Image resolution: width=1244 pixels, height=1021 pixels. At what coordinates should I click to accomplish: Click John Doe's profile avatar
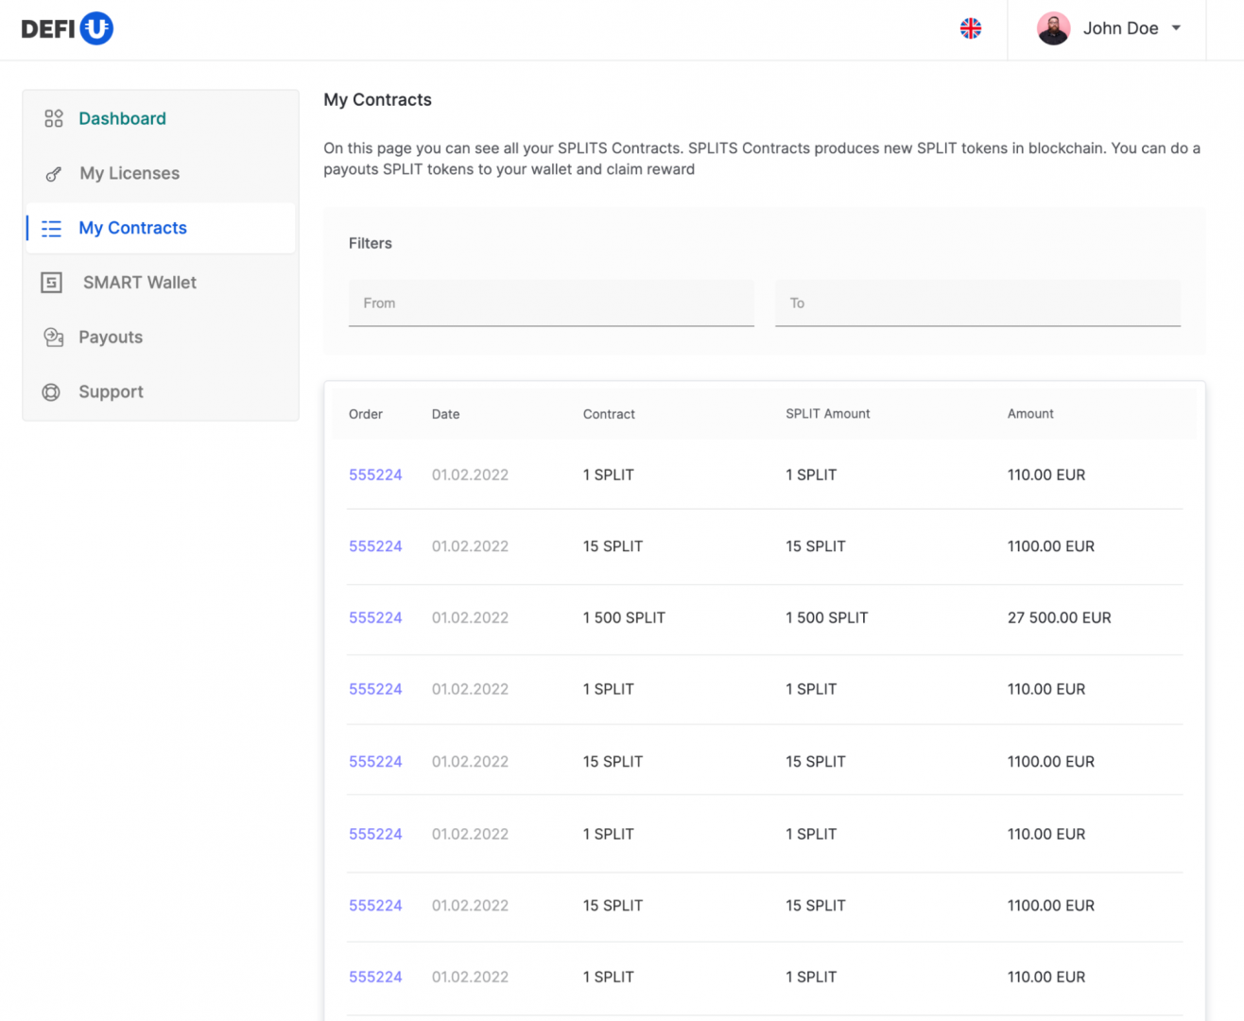(1053, 28)
